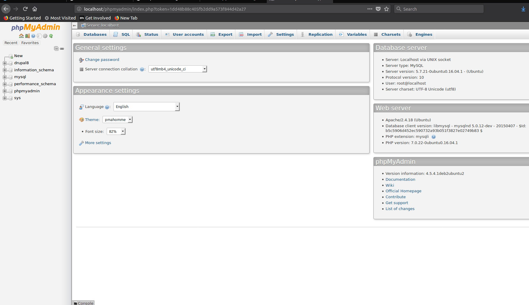The width and height of the screenshot is (529, 305).
Task: Open phpMyAdmin documentation help icon in sidebar
Action: (33, 36)
